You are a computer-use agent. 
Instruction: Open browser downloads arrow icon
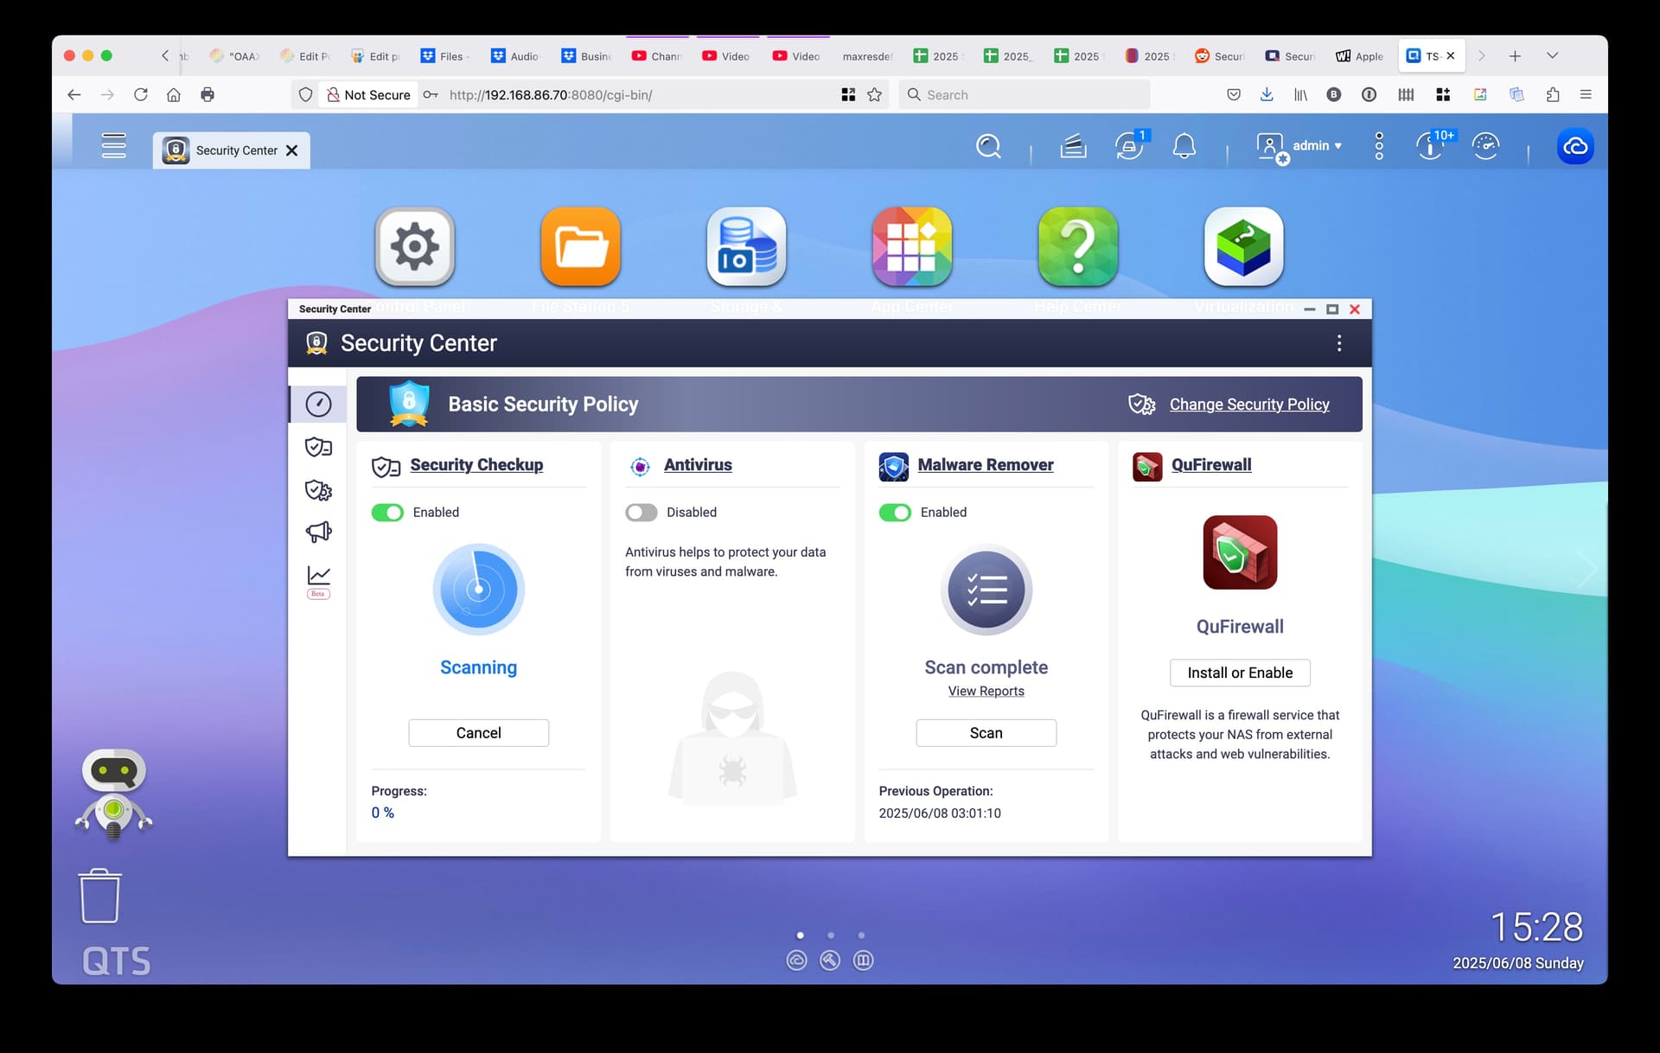click(x=1267, y=95)
